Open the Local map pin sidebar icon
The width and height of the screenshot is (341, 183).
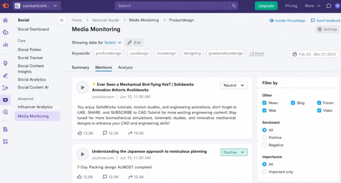(5, 63)
